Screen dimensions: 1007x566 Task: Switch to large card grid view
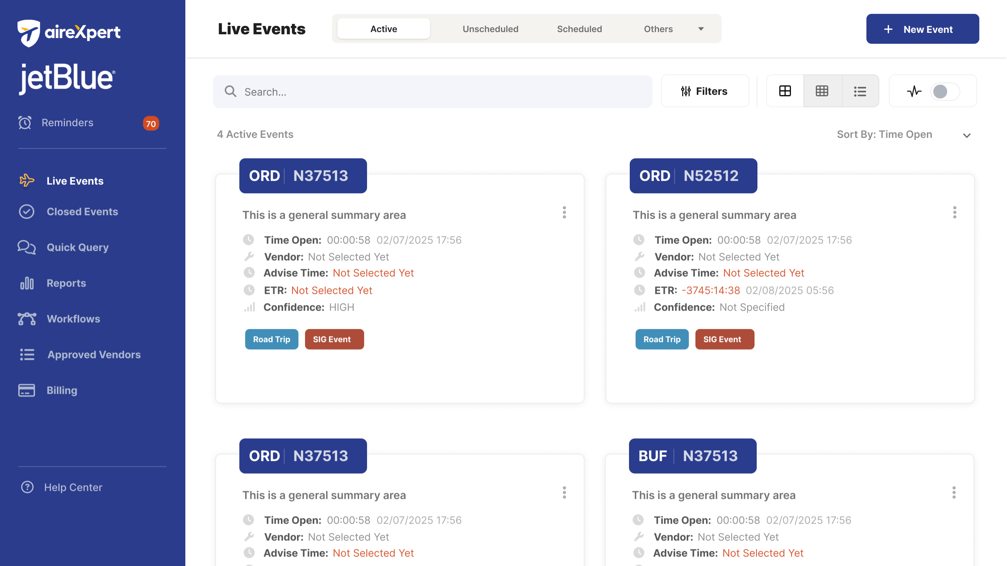785,91
